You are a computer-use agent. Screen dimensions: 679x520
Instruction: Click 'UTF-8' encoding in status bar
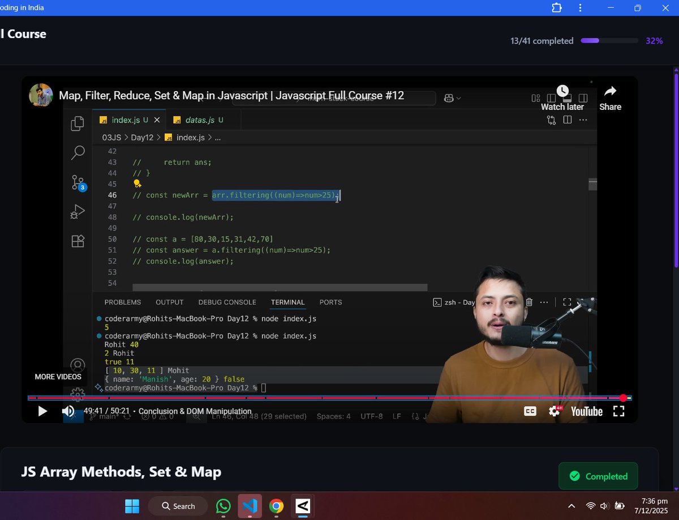pos(372,416)
